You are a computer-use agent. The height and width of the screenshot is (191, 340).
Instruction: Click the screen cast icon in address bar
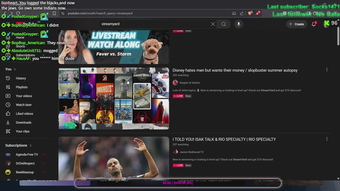tap(234, 13)
